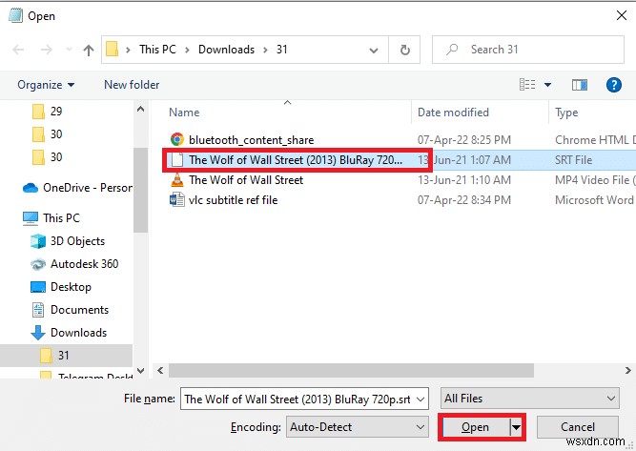
Task: Select vlc subtitle ref file
Action: point(233,200)
